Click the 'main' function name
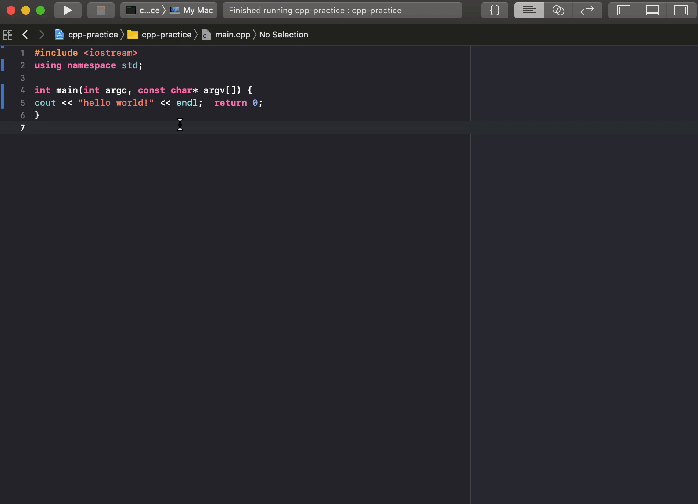 coord(67,90)
